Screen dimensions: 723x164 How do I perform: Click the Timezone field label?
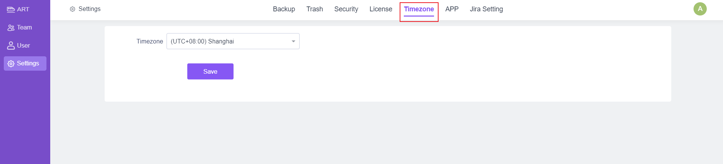coord(150,42)
